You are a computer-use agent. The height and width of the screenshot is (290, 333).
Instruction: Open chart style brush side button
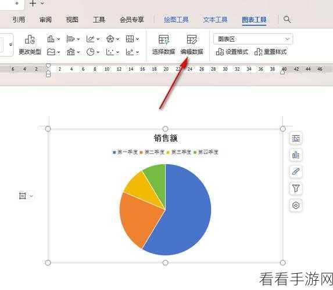(x=296, y=172)
